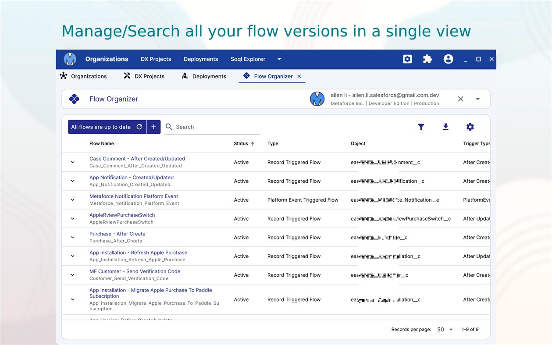552x345 pixels.
Task: Open the records per page dropdown
Action: pyautogui.click(x=445, y=330)
